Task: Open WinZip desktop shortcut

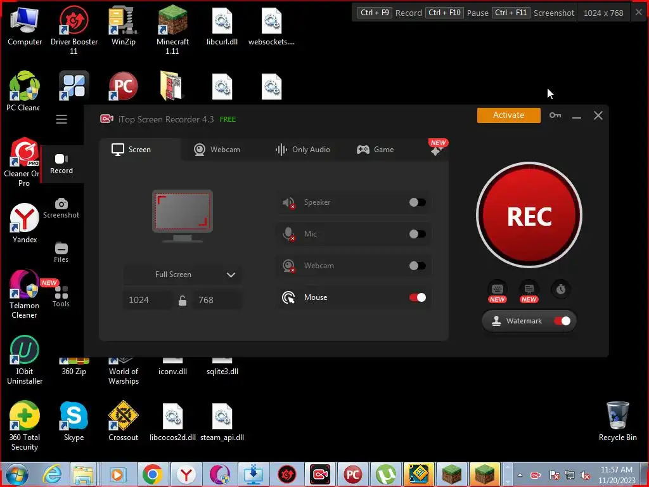Action: point(124,27)
